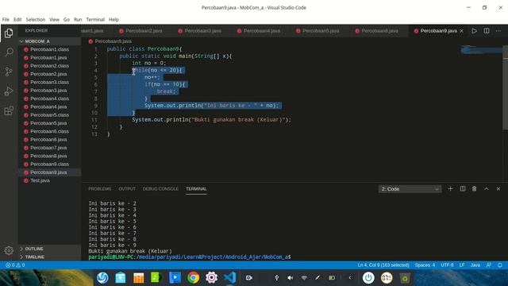Launch Google Chrome from the taskbar
Image resolution: width=508 pixels, height=286 pixels.
click(194, 278)
